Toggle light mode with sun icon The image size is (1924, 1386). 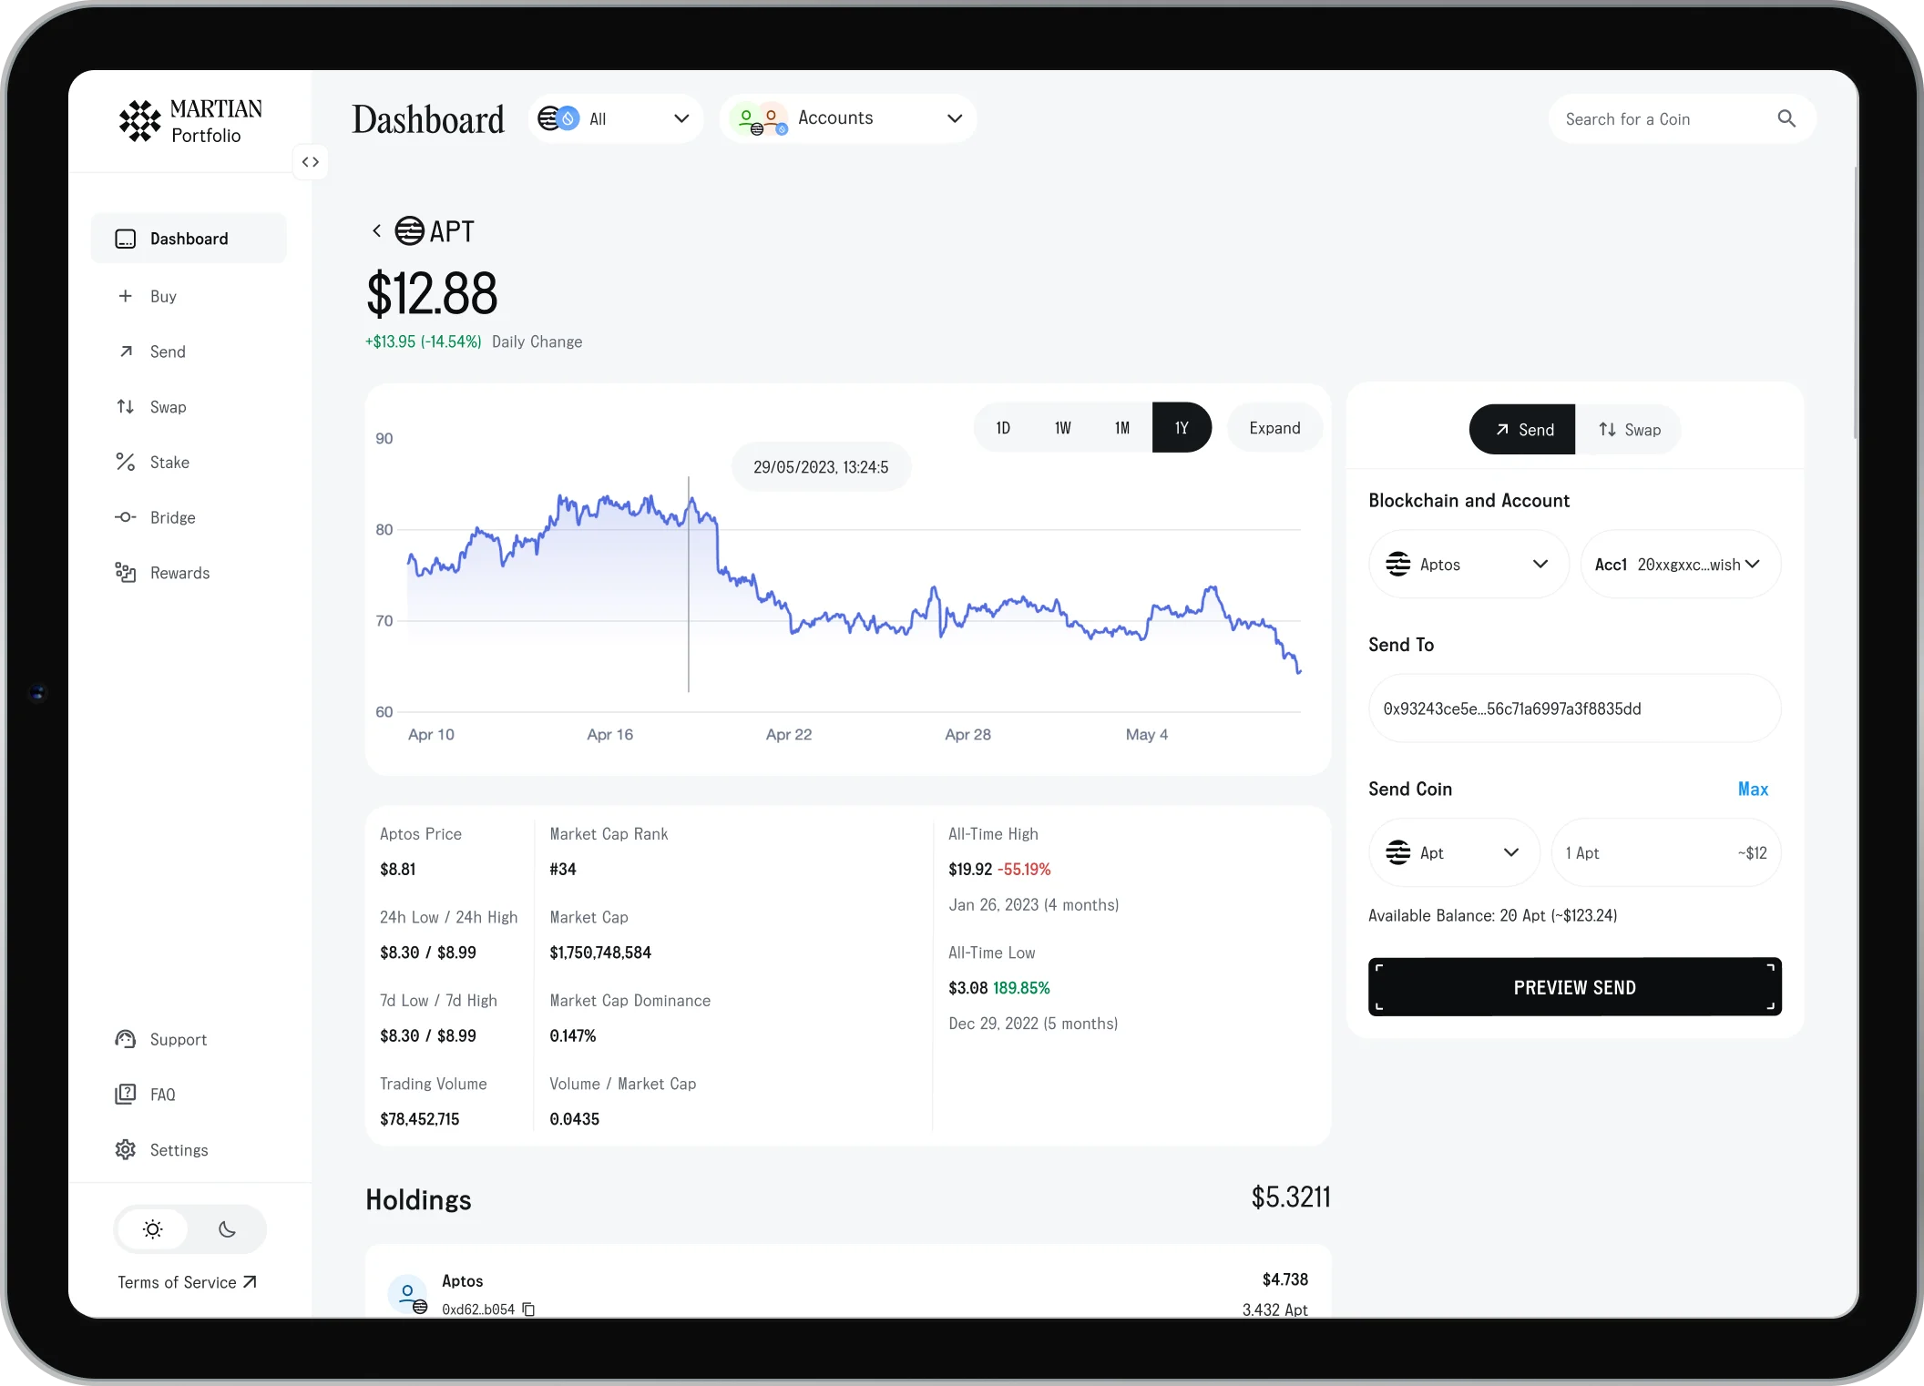152,1229
